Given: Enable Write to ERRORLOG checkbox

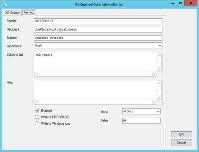Looking at the screenshot, I should click(x=38, y=117).
